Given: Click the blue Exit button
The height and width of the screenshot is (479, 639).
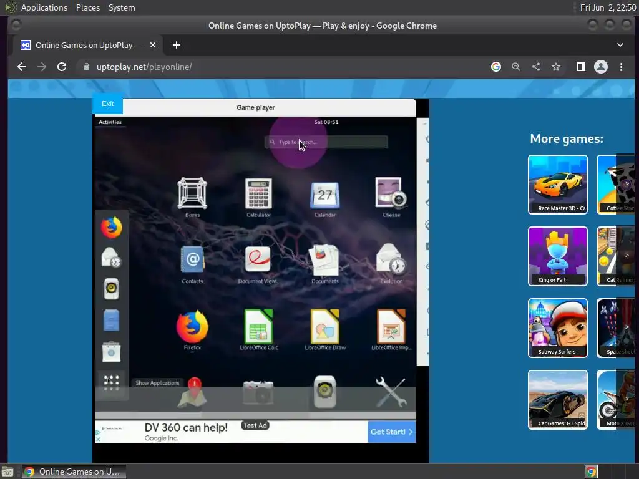Looking at the screenshot, I should tap(107, 104).
